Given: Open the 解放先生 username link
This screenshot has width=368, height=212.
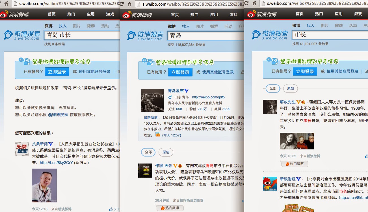Looking at the screenshot, I should click(288, 102).
